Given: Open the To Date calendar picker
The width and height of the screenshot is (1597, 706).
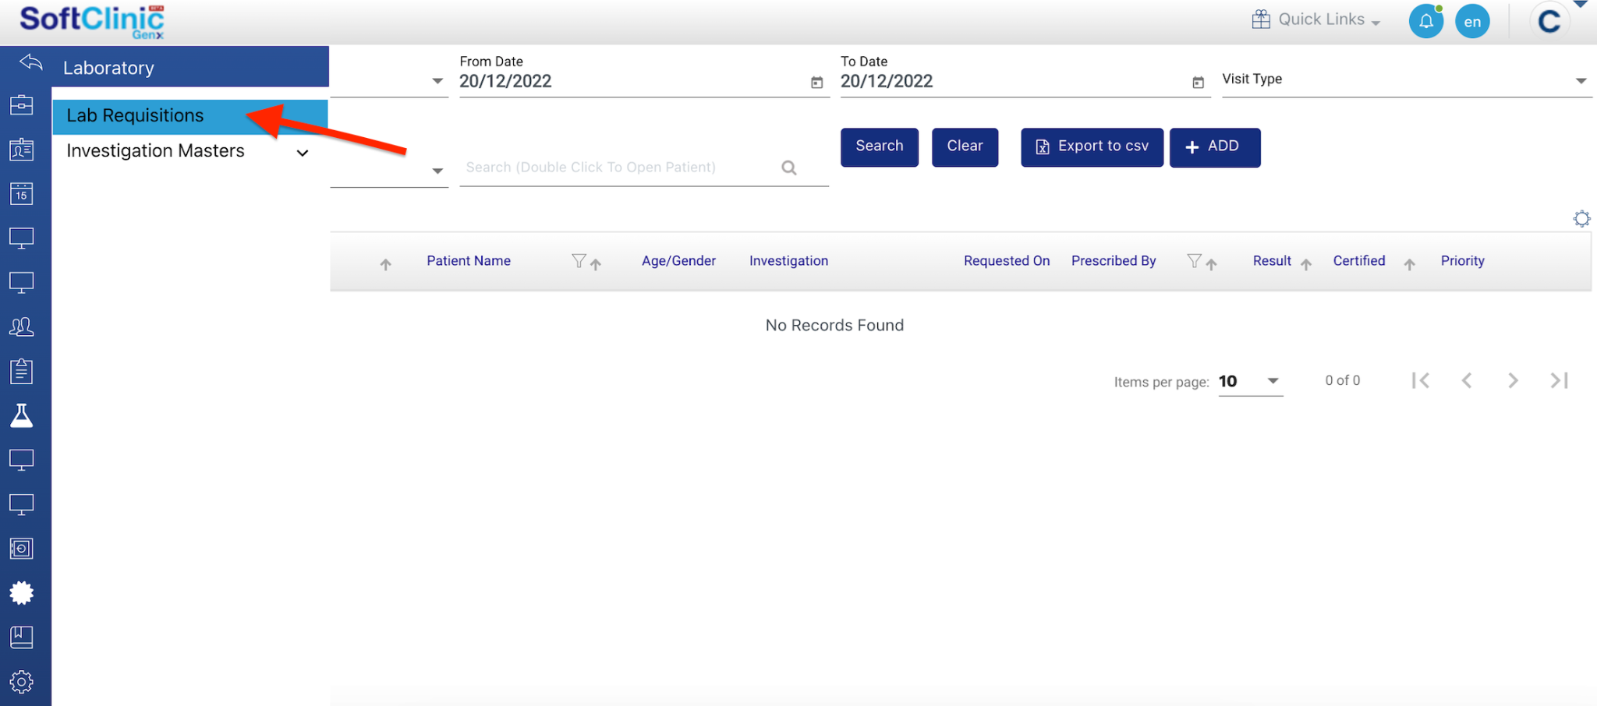Looking at the screenshot, I should tap(1198, 83).
